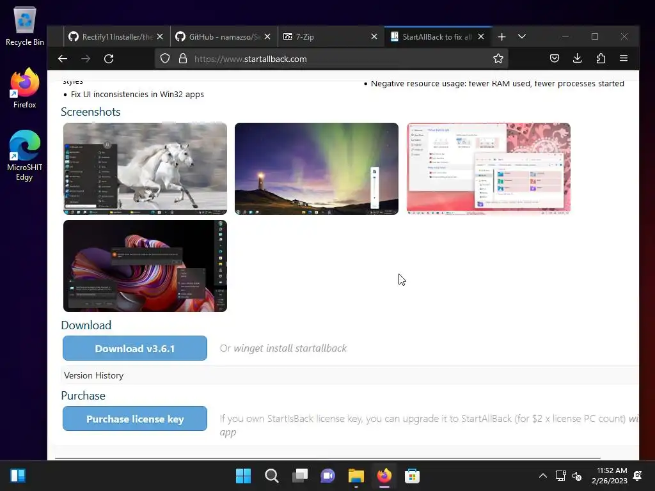
Task: Click 'Negative resource usage' bullet text
Action: [x=498, y=84]
